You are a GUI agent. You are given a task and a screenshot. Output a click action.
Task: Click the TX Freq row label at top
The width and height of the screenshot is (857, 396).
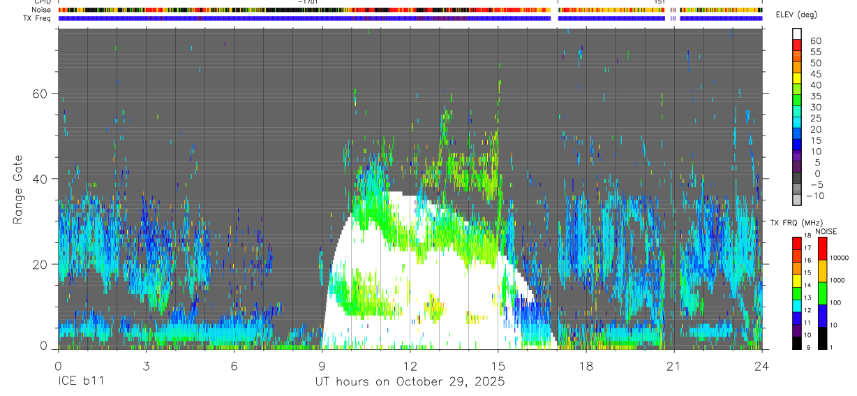(x=37, y=18)
